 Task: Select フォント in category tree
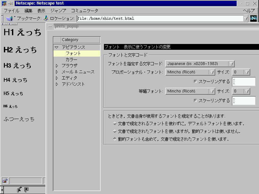[x=77, y=53]
